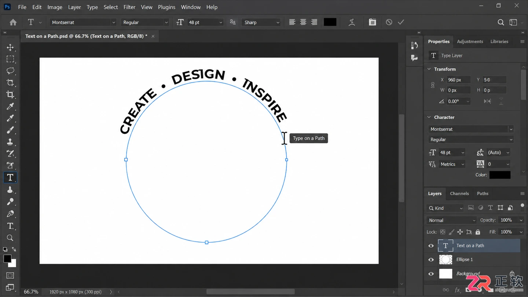Switch to the Libraries tab

pos(499,41)
